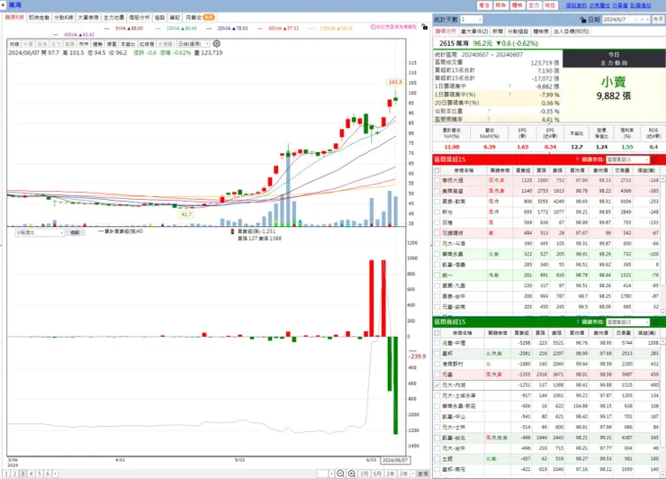
Task: Click 2024/06/07 date marker on chart axis
Action: point(395,460)
